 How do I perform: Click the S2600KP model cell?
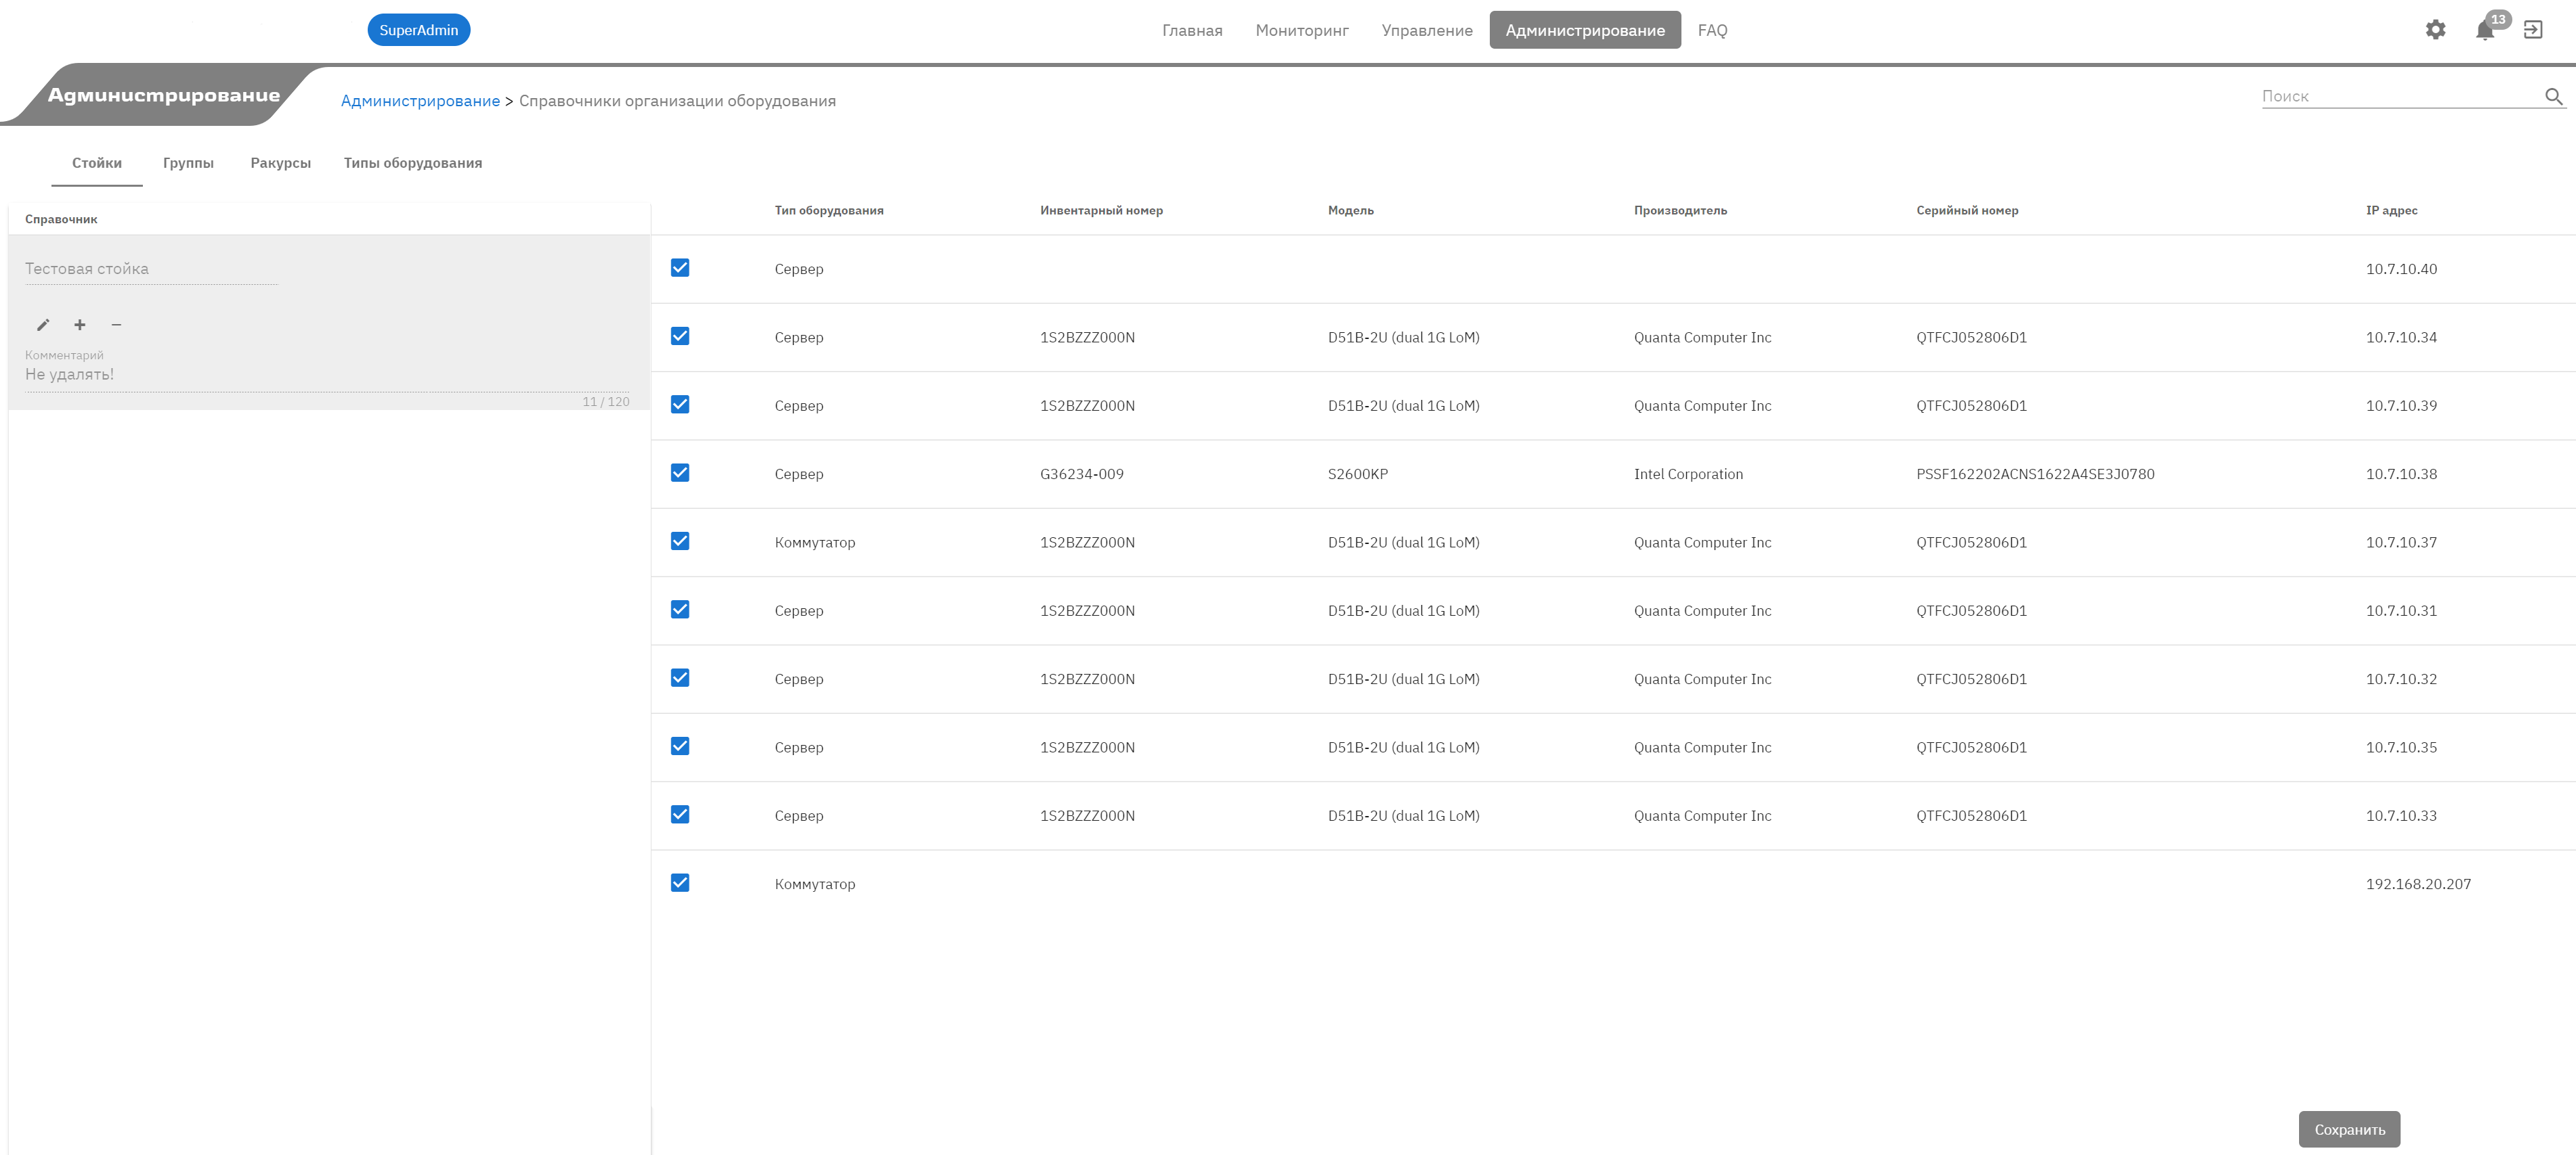(x=1358, y=474)
